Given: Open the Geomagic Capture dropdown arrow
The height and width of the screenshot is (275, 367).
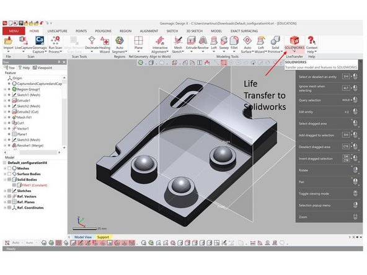Looking at the screenshot, I should [46, 51].
